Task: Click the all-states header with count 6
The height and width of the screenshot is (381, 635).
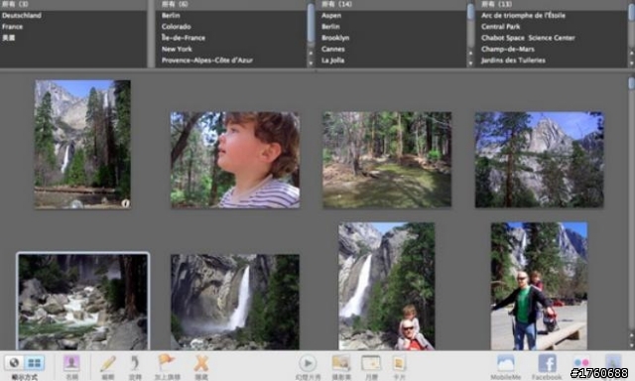Action: point(175,4)
